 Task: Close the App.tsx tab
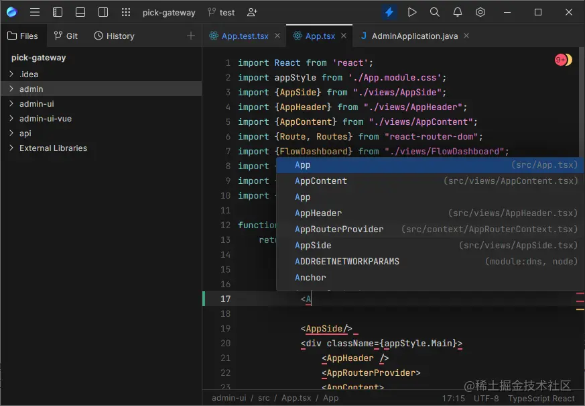click(x=344, y=36)
